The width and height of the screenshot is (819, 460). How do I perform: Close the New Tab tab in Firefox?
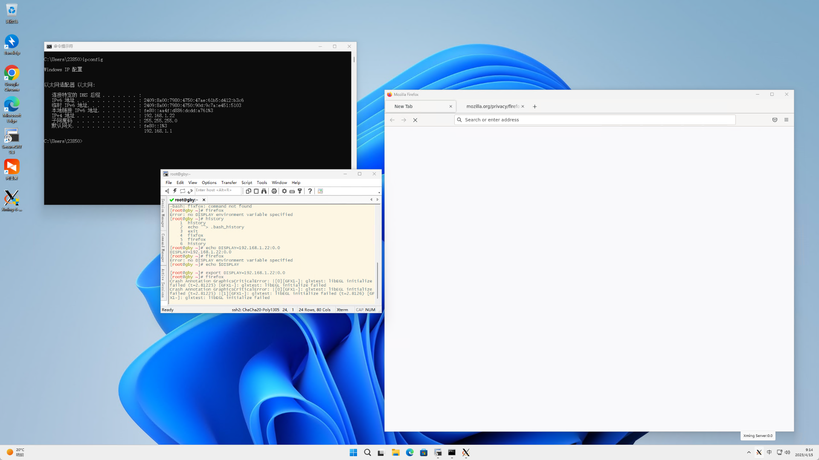tap(450, 106)
